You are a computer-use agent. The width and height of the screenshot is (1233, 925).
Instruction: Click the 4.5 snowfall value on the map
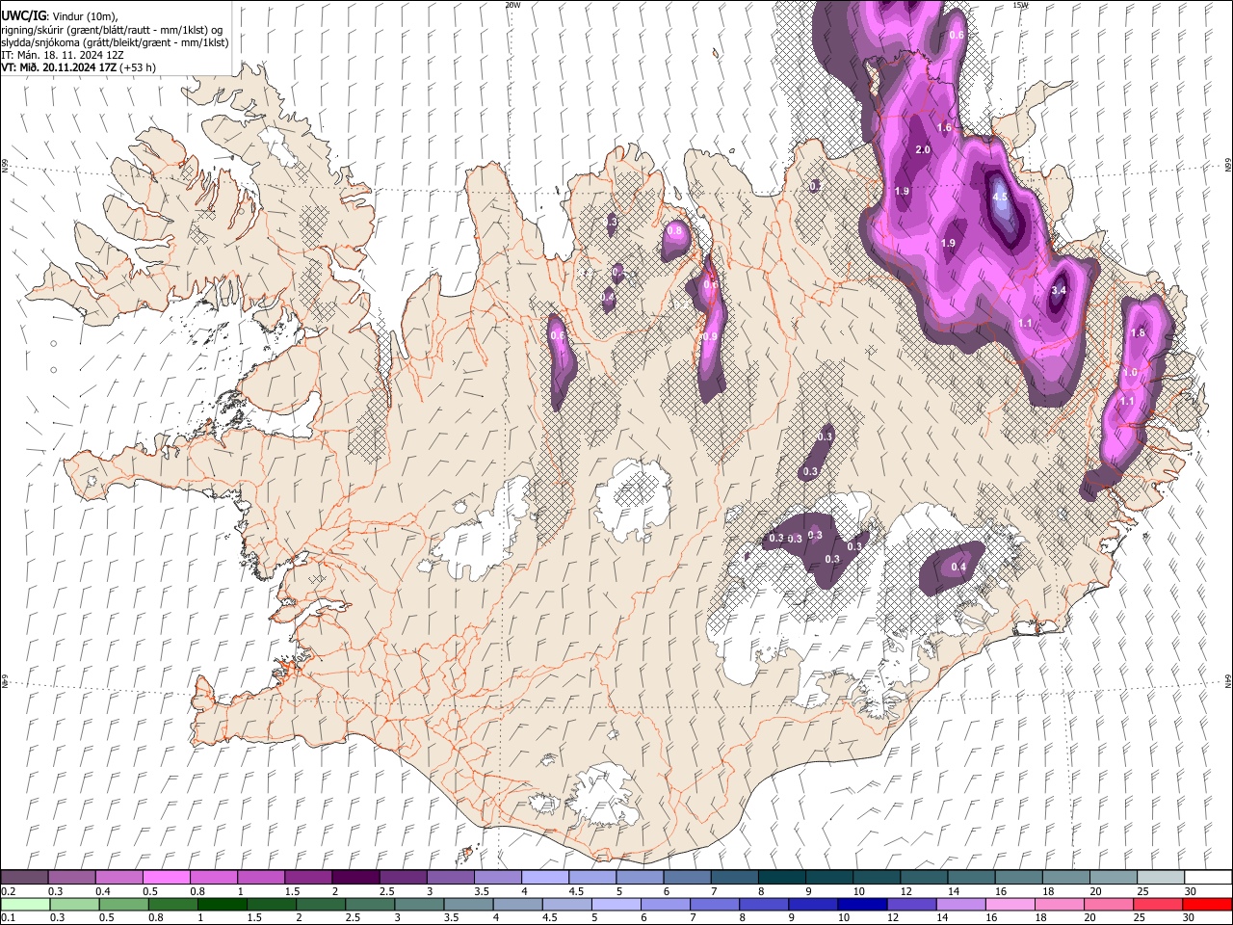pos(1000,197)
